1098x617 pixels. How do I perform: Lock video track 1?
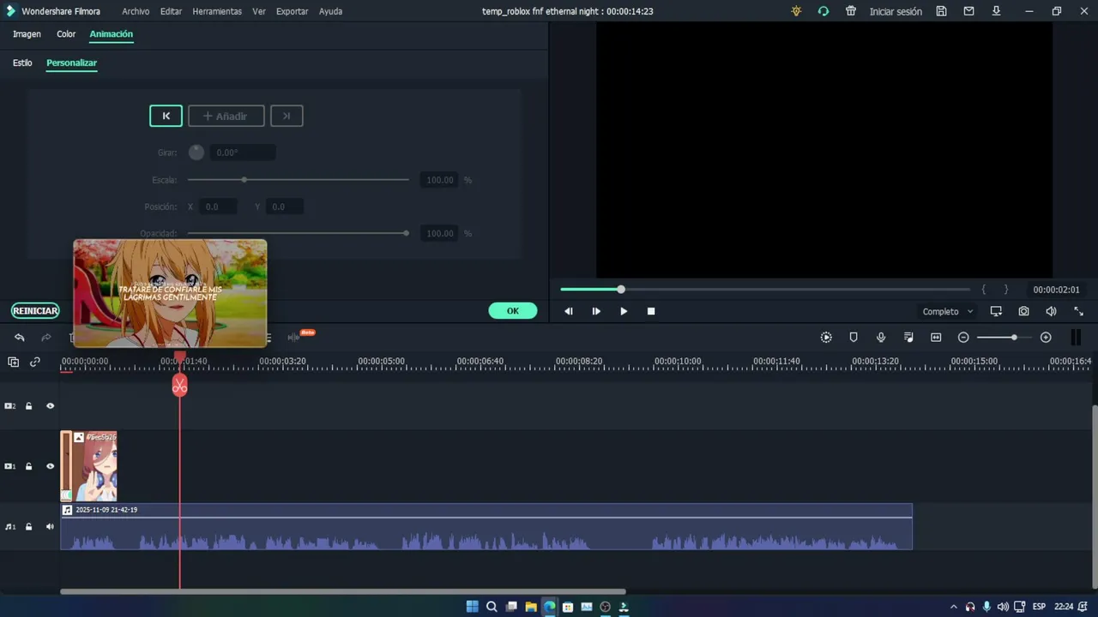click(x=28, y=466)
